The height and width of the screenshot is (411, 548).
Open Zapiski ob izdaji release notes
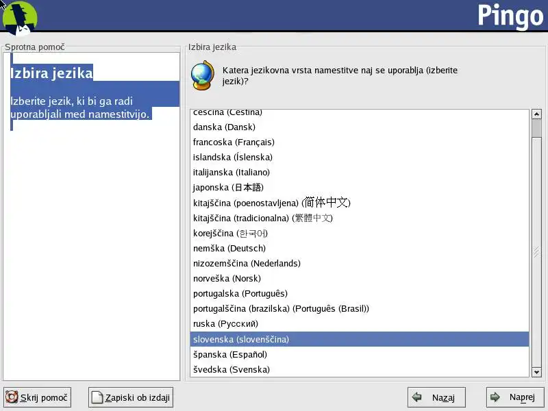[131, 397]
